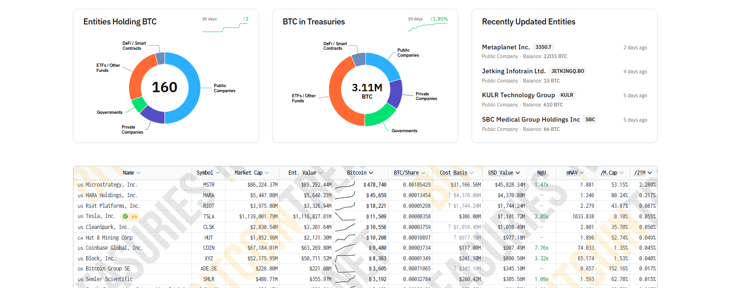Click the Microstrategy Bitcoin sparkline chart
The image size is (730, 288).
point(345,185)
